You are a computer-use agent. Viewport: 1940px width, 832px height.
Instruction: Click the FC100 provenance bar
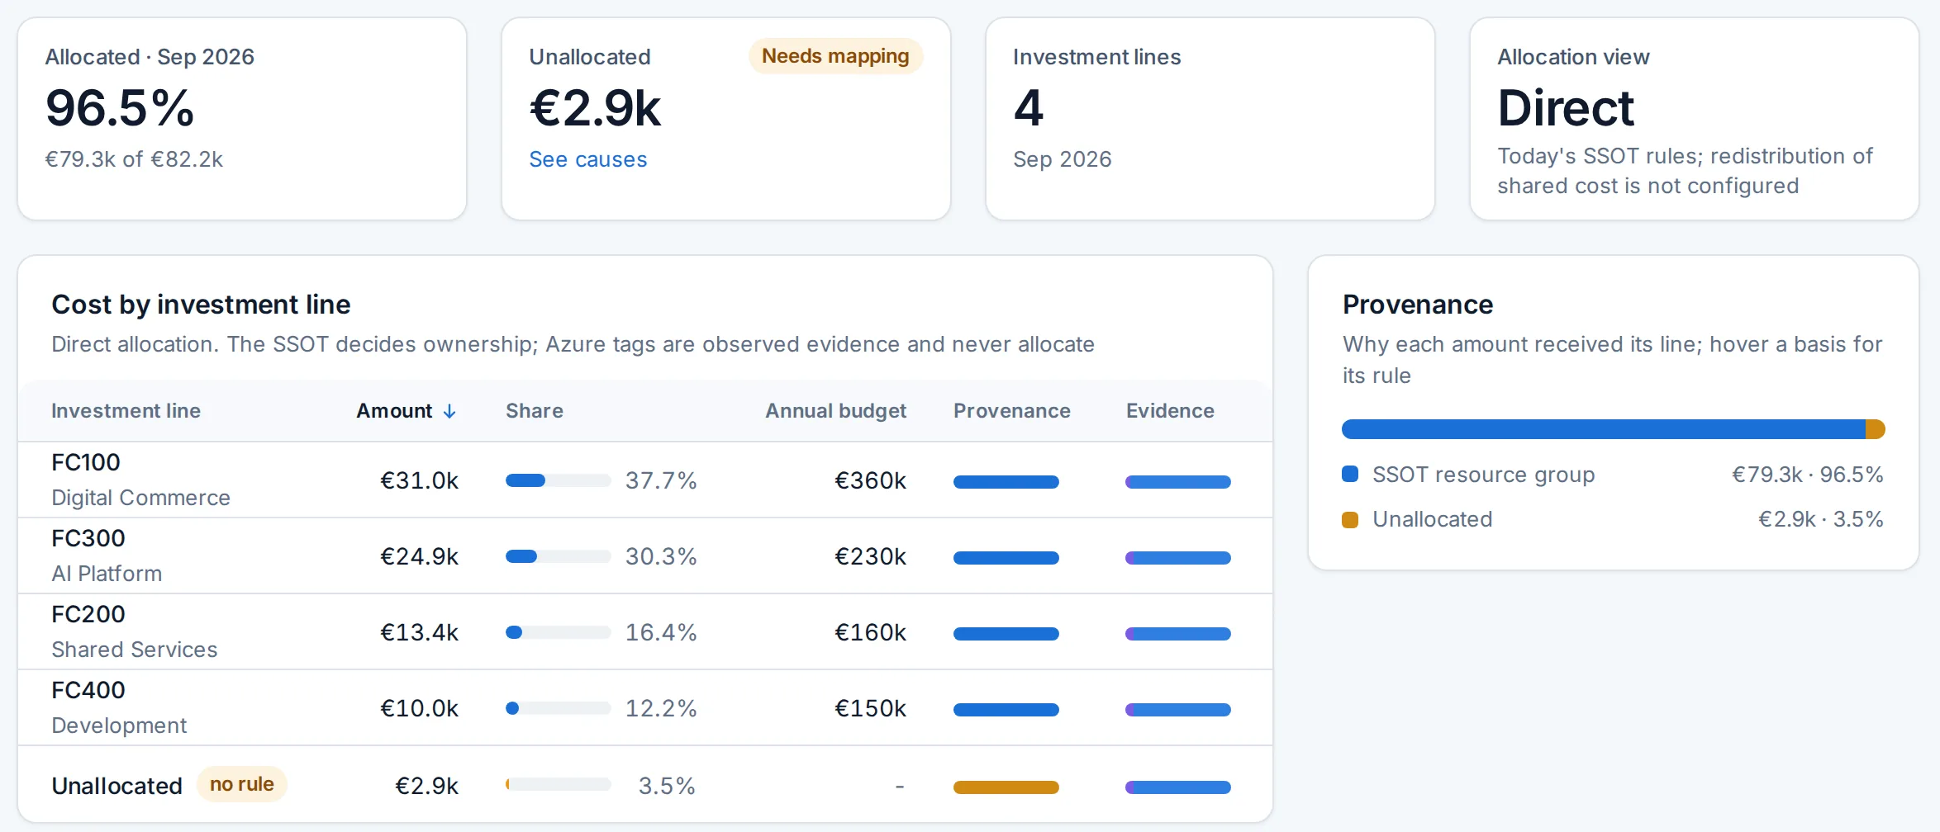click(x=1006, y=482)
